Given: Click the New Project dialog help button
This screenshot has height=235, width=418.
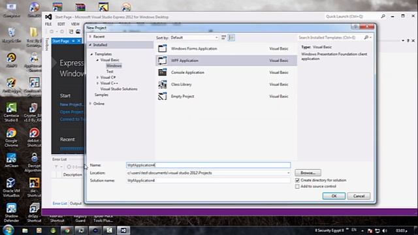Looking at the screenshot, I should (x=355, y=26).
